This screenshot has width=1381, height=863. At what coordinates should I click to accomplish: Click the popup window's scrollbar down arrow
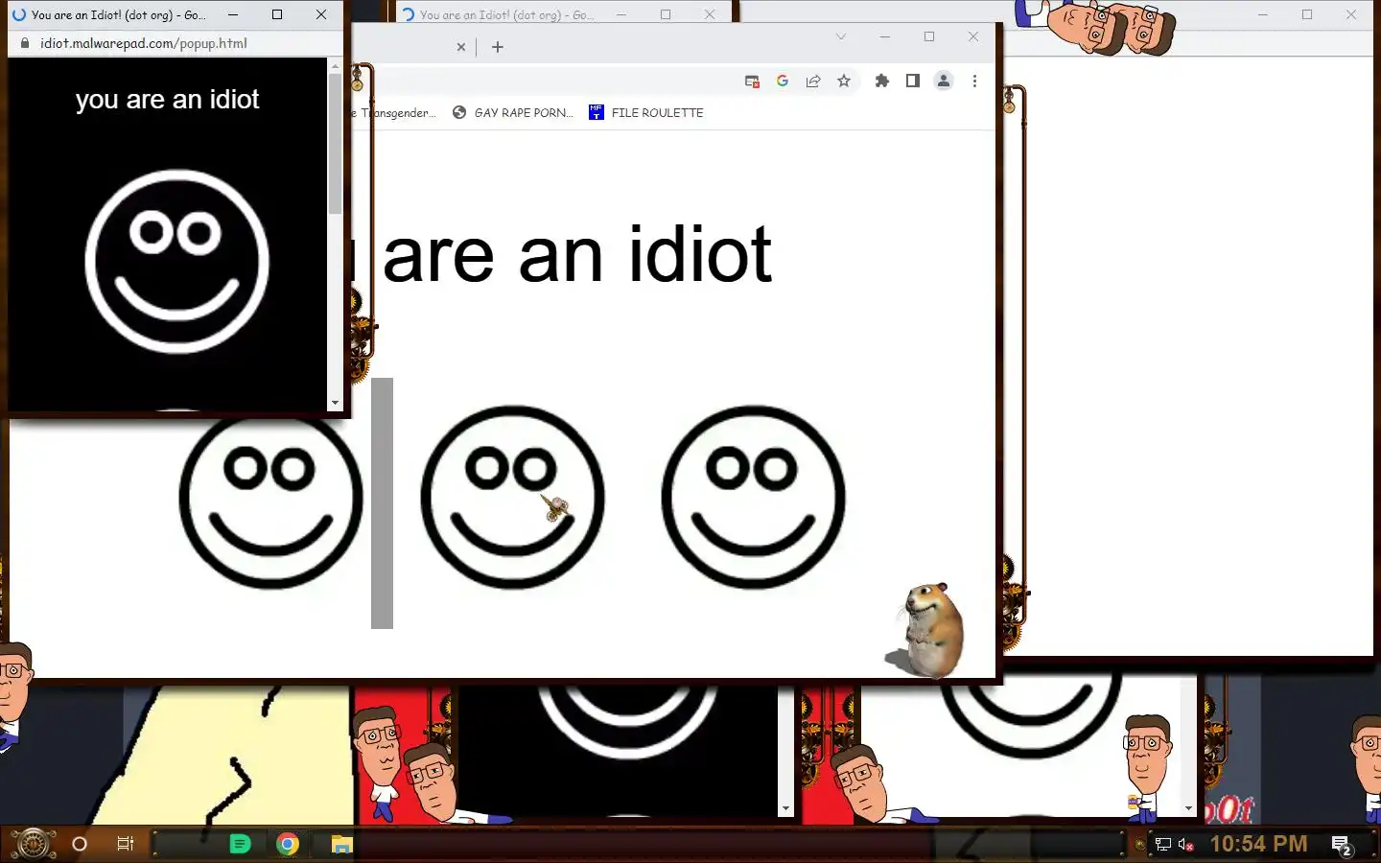[x=335, y=404]
